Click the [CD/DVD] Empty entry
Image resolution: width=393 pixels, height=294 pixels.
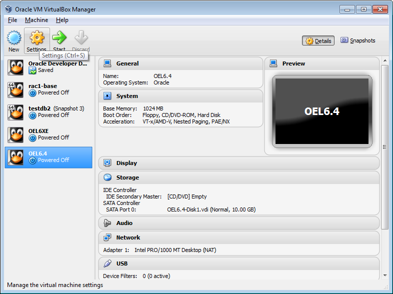[x=187, y=196]
